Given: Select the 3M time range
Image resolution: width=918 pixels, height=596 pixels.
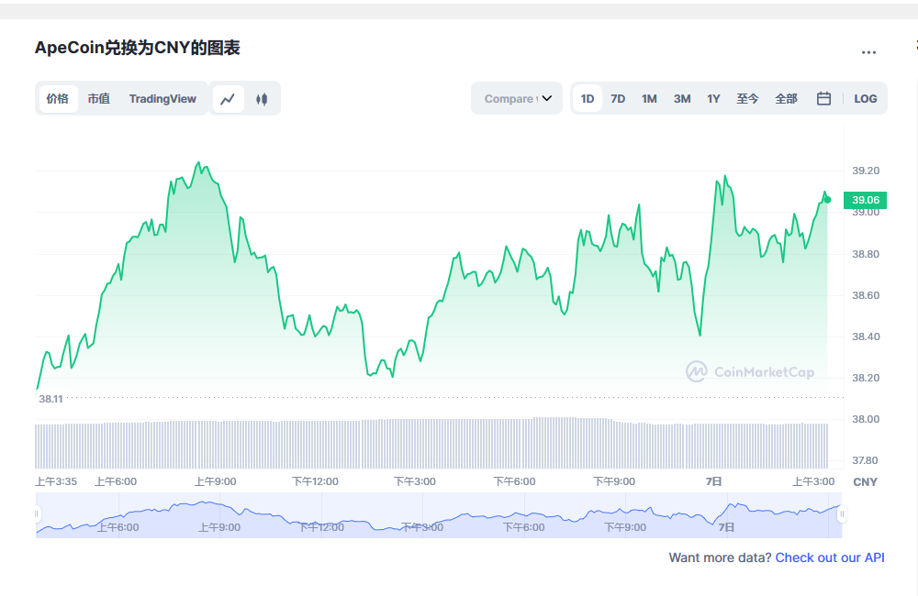Looking at the screenshot, I should point(682,99).
